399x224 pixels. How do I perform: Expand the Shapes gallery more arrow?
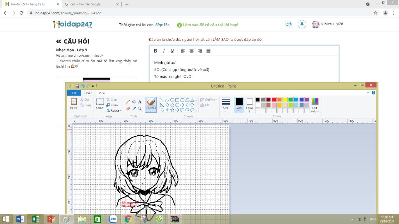pyautogui.click(x=197, y=110)
